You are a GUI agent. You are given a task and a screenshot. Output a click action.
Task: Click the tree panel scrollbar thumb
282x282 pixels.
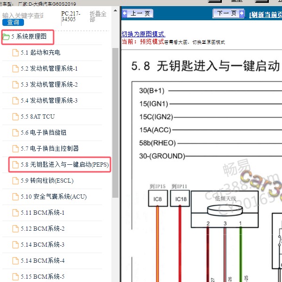(x=115, y=123)
